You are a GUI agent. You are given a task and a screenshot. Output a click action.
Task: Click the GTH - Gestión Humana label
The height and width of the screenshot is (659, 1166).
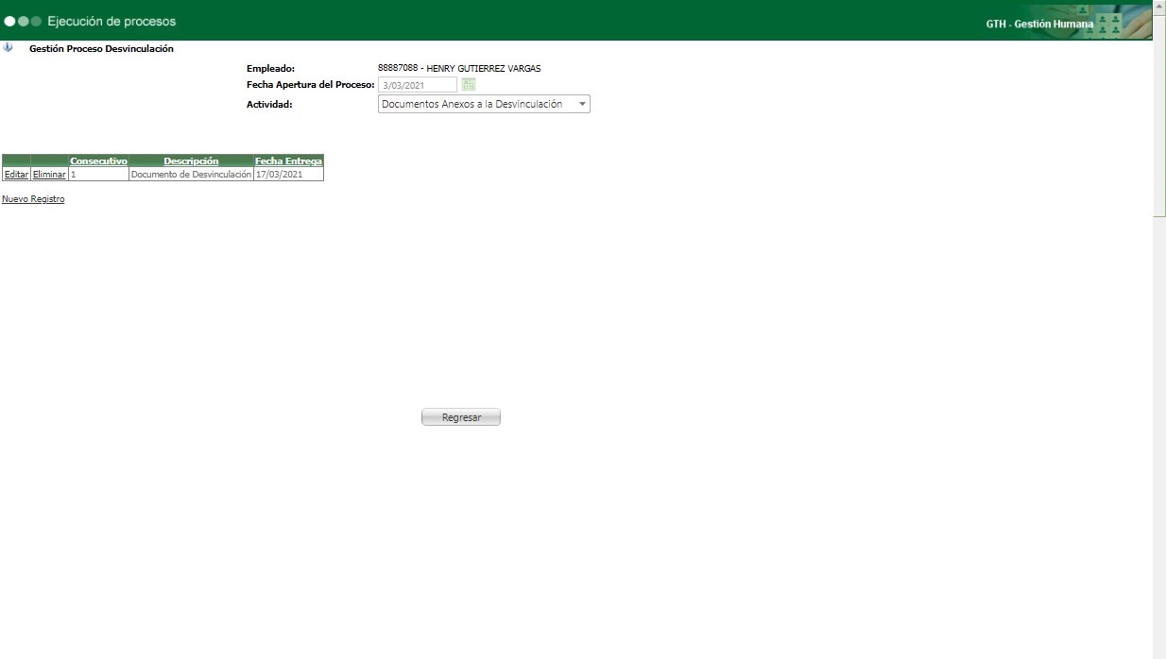pos(1039,24)
